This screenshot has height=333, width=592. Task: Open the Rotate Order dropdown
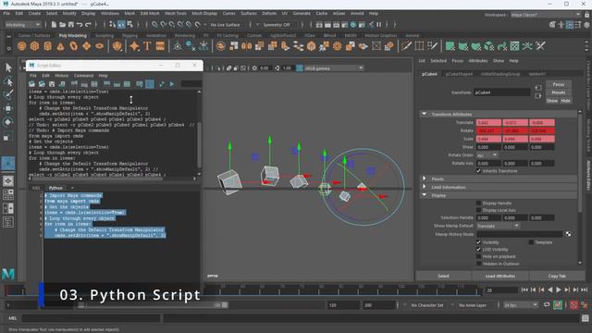[x=487, y=155]
